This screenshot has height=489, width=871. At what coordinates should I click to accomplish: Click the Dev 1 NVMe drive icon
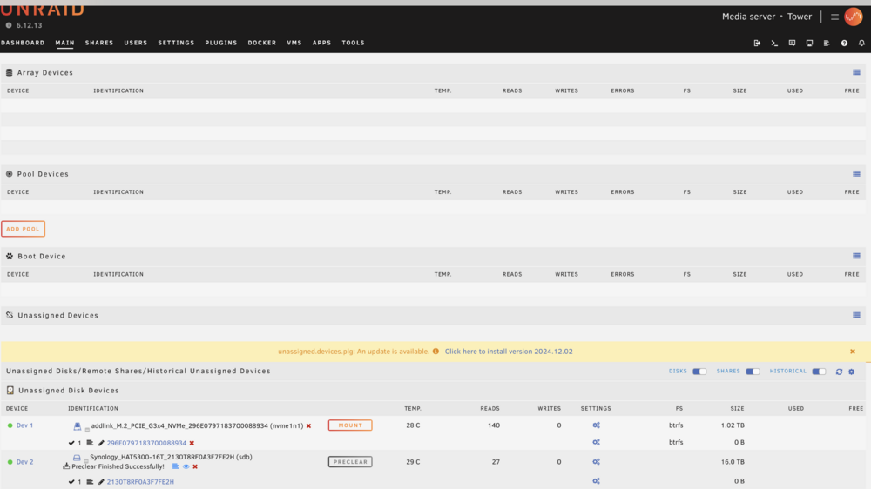tap(78, 426)
